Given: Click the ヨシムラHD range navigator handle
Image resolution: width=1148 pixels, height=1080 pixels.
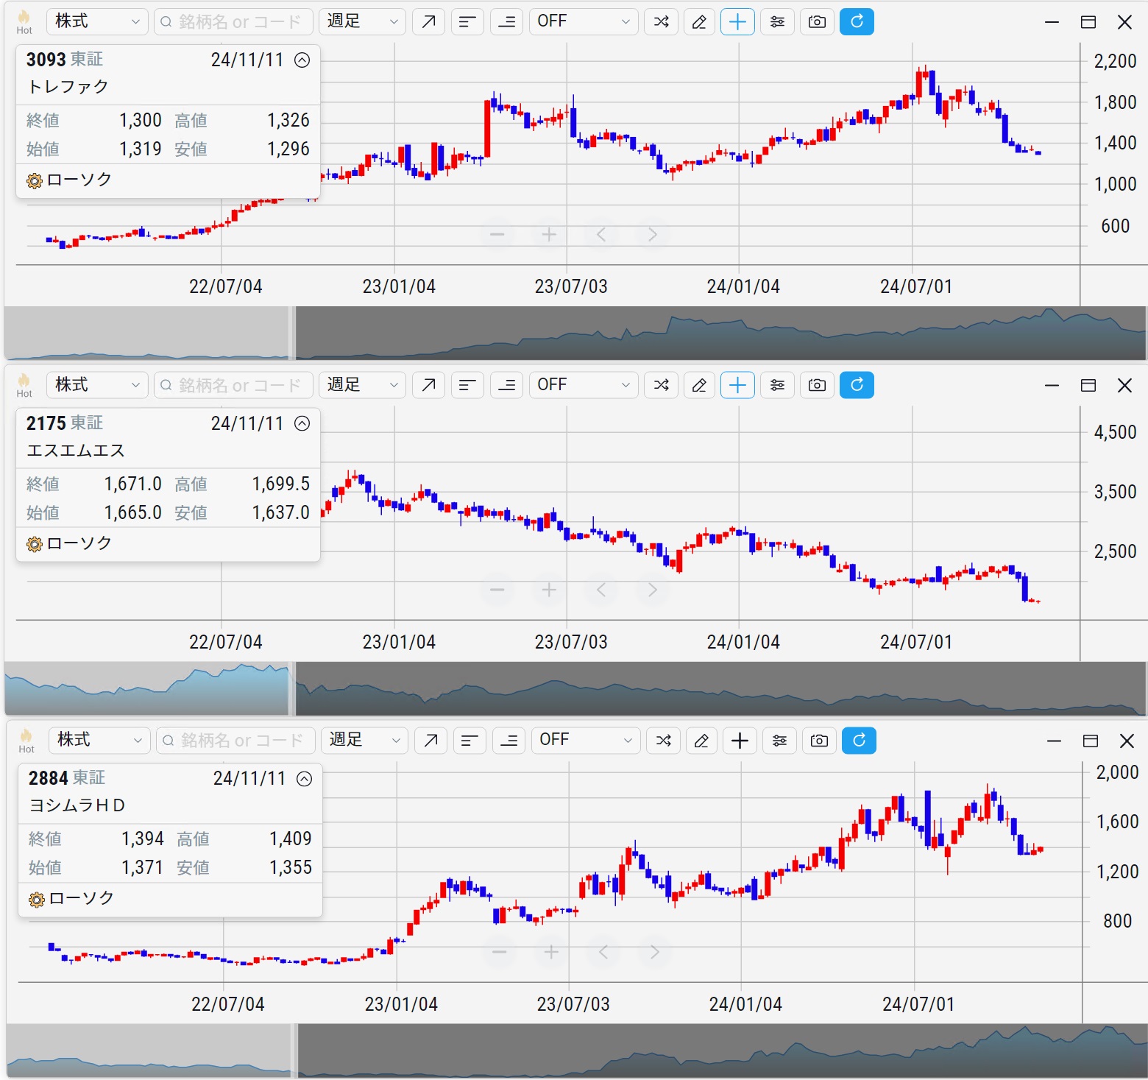Looking at the screenshot, I should tap(294, 1051).
